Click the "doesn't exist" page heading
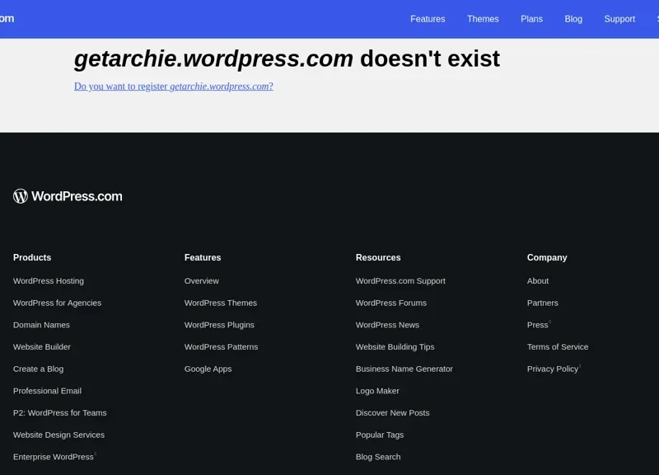The width and height of the screenshot is (659, 475). click(287, 59)
